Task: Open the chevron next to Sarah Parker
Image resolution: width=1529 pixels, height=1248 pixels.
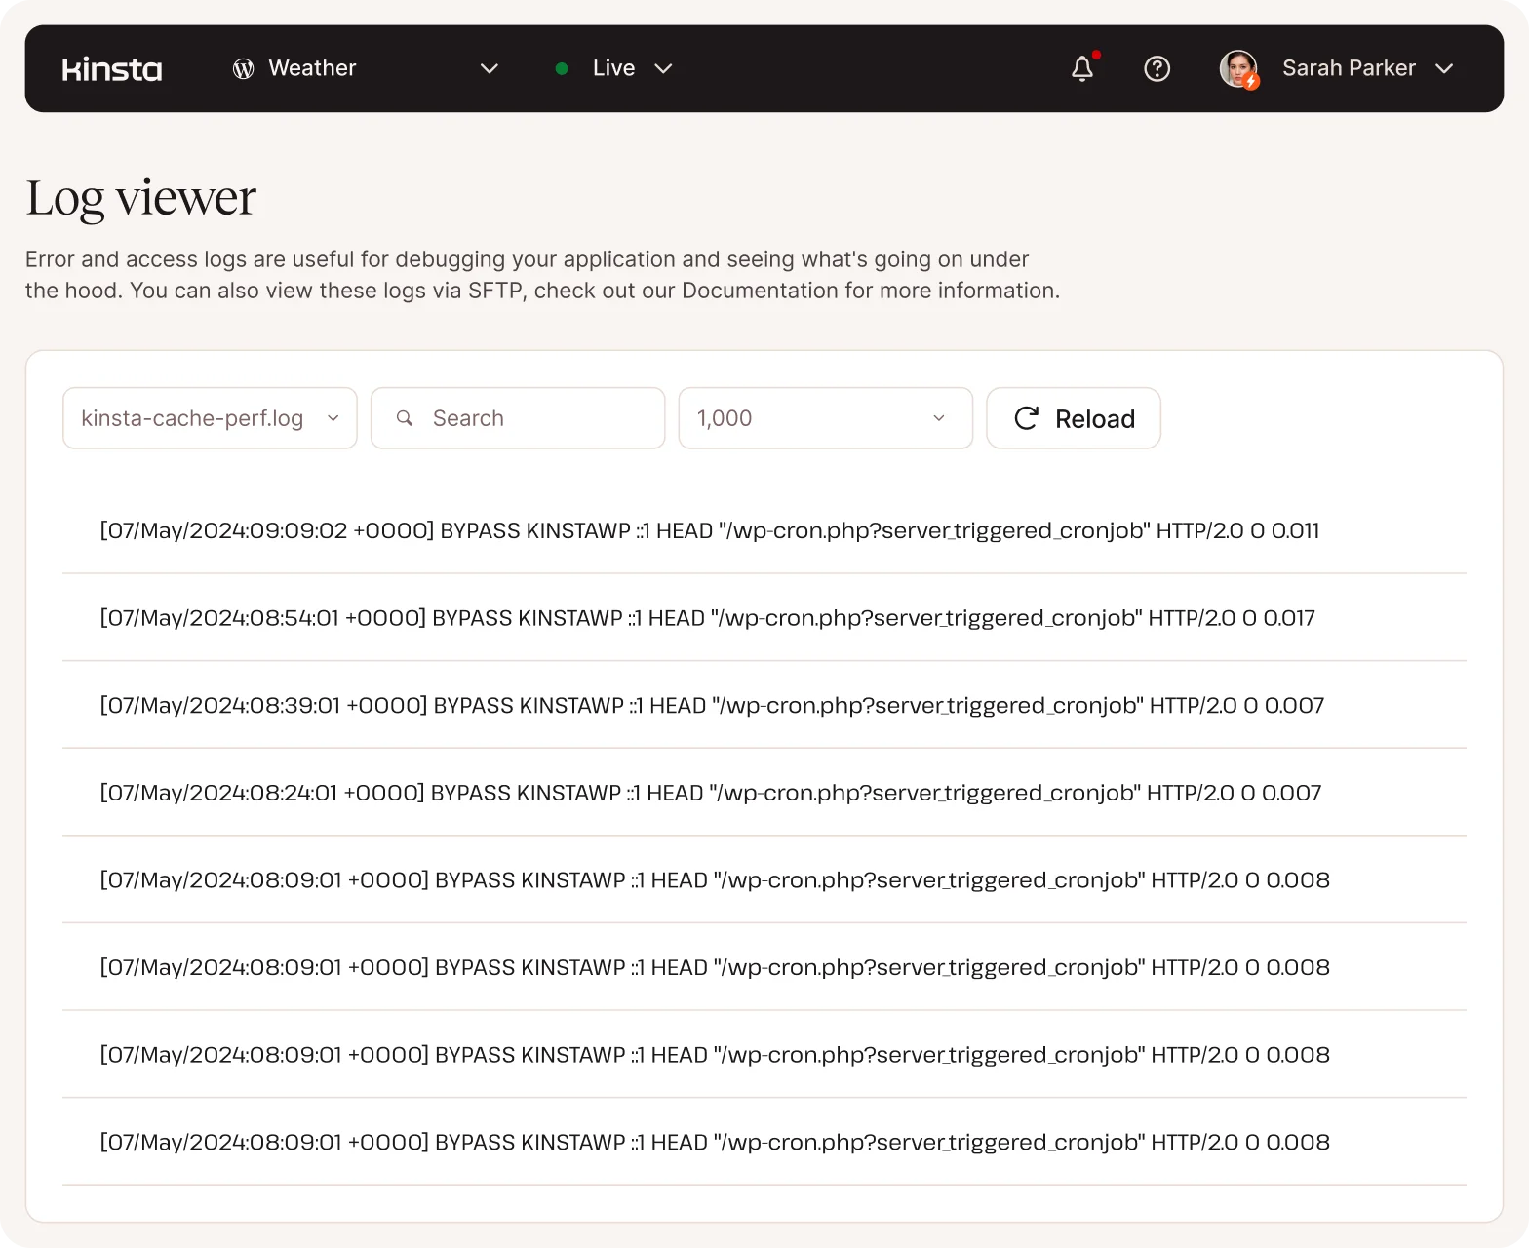Action: click(1444, 68)
